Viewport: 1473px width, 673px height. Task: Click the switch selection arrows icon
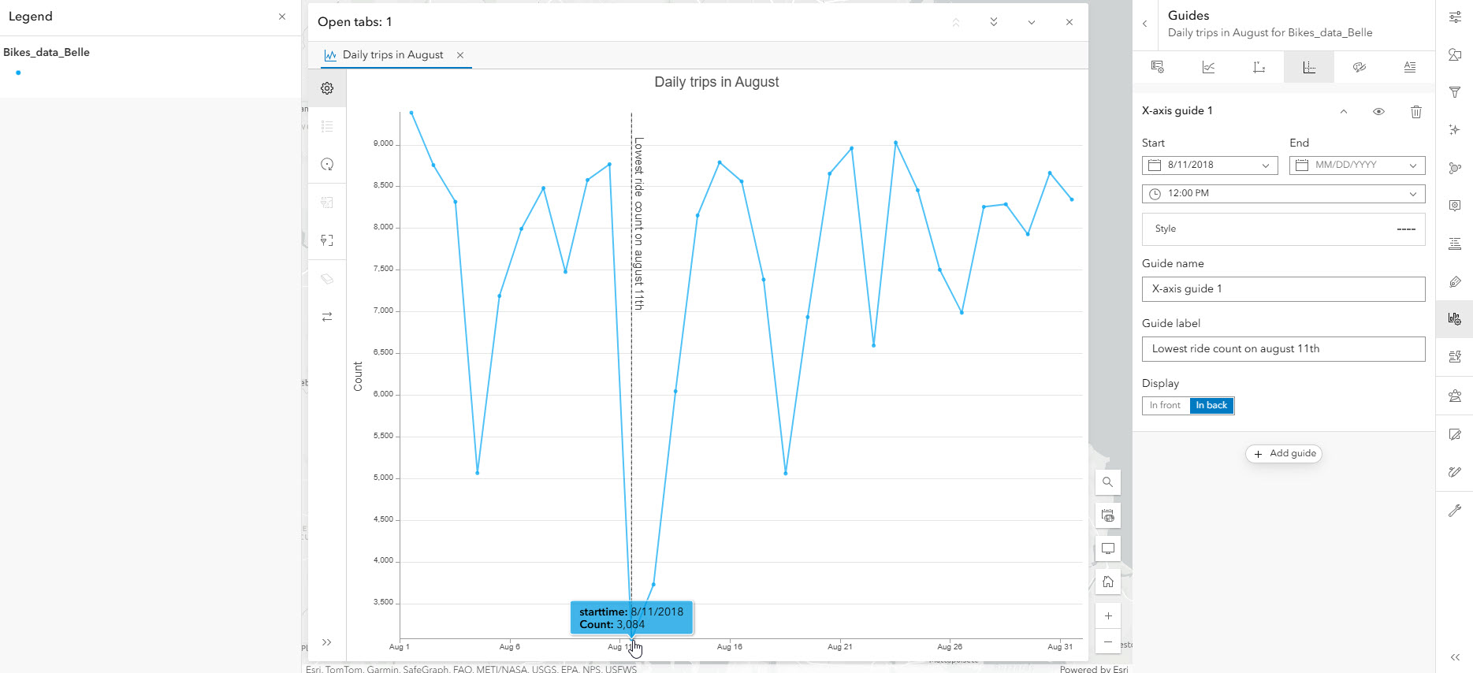[327, 316]
